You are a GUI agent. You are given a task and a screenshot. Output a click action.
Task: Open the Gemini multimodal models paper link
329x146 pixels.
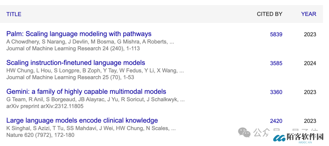86,91
